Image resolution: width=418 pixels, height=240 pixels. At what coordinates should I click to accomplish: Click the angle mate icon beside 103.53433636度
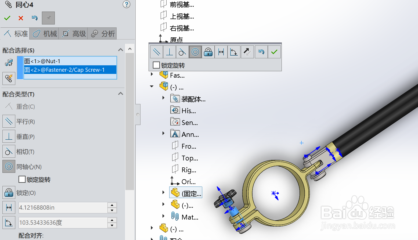point(9,223)
